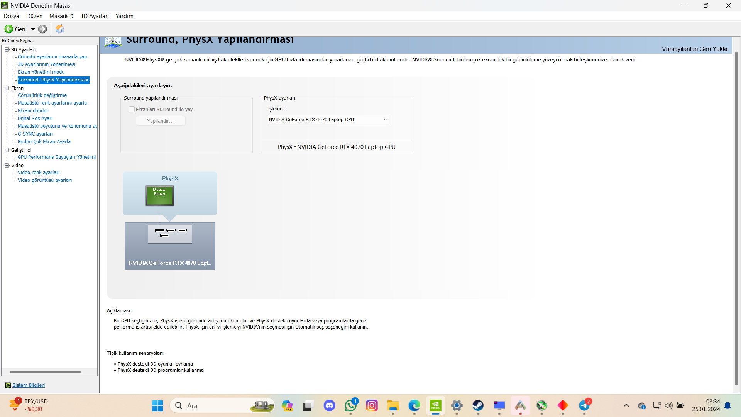Open the back history dropdown arrow
Screen dimensions: 741x417
(x=33, y=29)
